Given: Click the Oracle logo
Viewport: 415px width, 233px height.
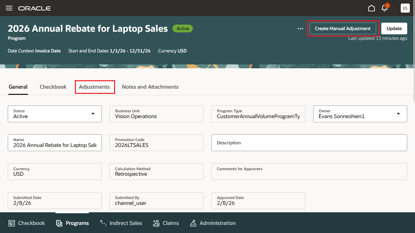Looking at the screenshot, I should [34, 8].
